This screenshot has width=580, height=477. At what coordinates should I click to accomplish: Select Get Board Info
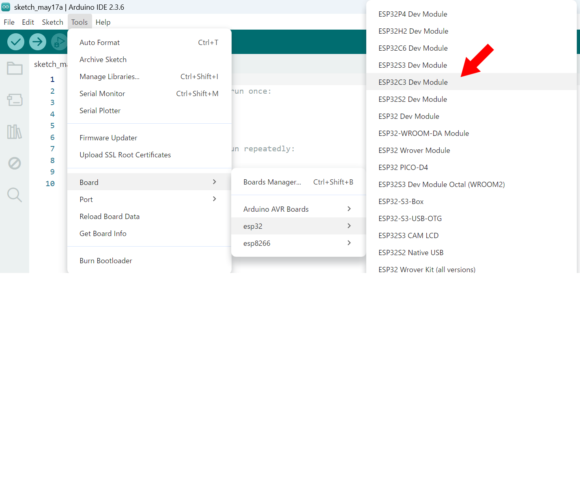click(149, 234)
